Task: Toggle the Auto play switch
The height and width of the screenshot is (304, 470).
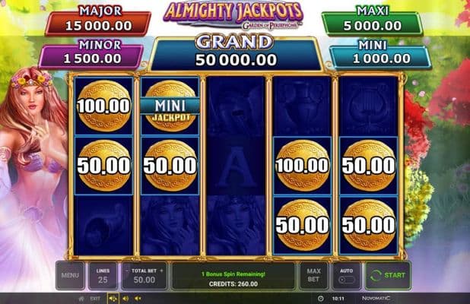Action: pyautogui.click(x=347, y=280)
